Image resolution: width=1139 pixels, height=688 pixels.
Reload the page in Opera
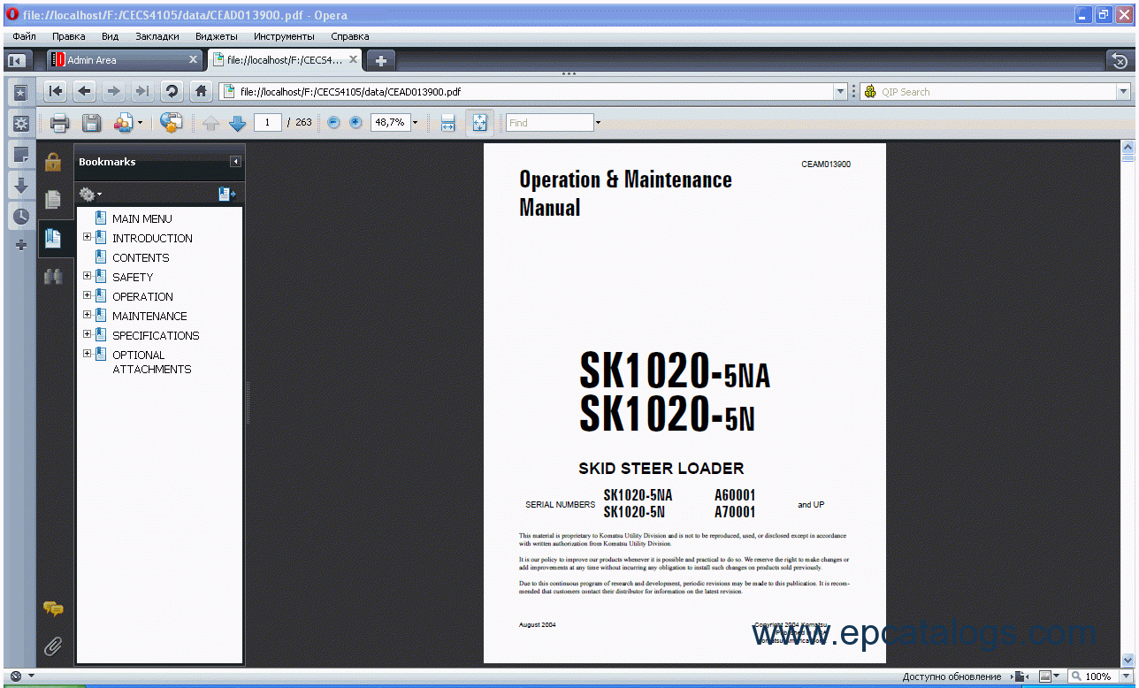click(172, 91)
